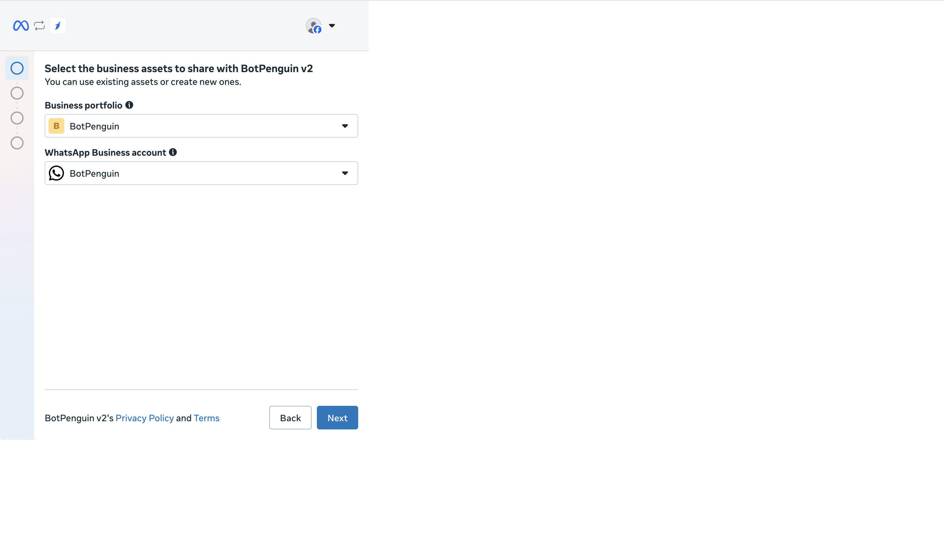Click BotPenguin text in Business portfolio field
Image resolution: width=944 pixels, height=533 pixels.
tap(94, 127)
